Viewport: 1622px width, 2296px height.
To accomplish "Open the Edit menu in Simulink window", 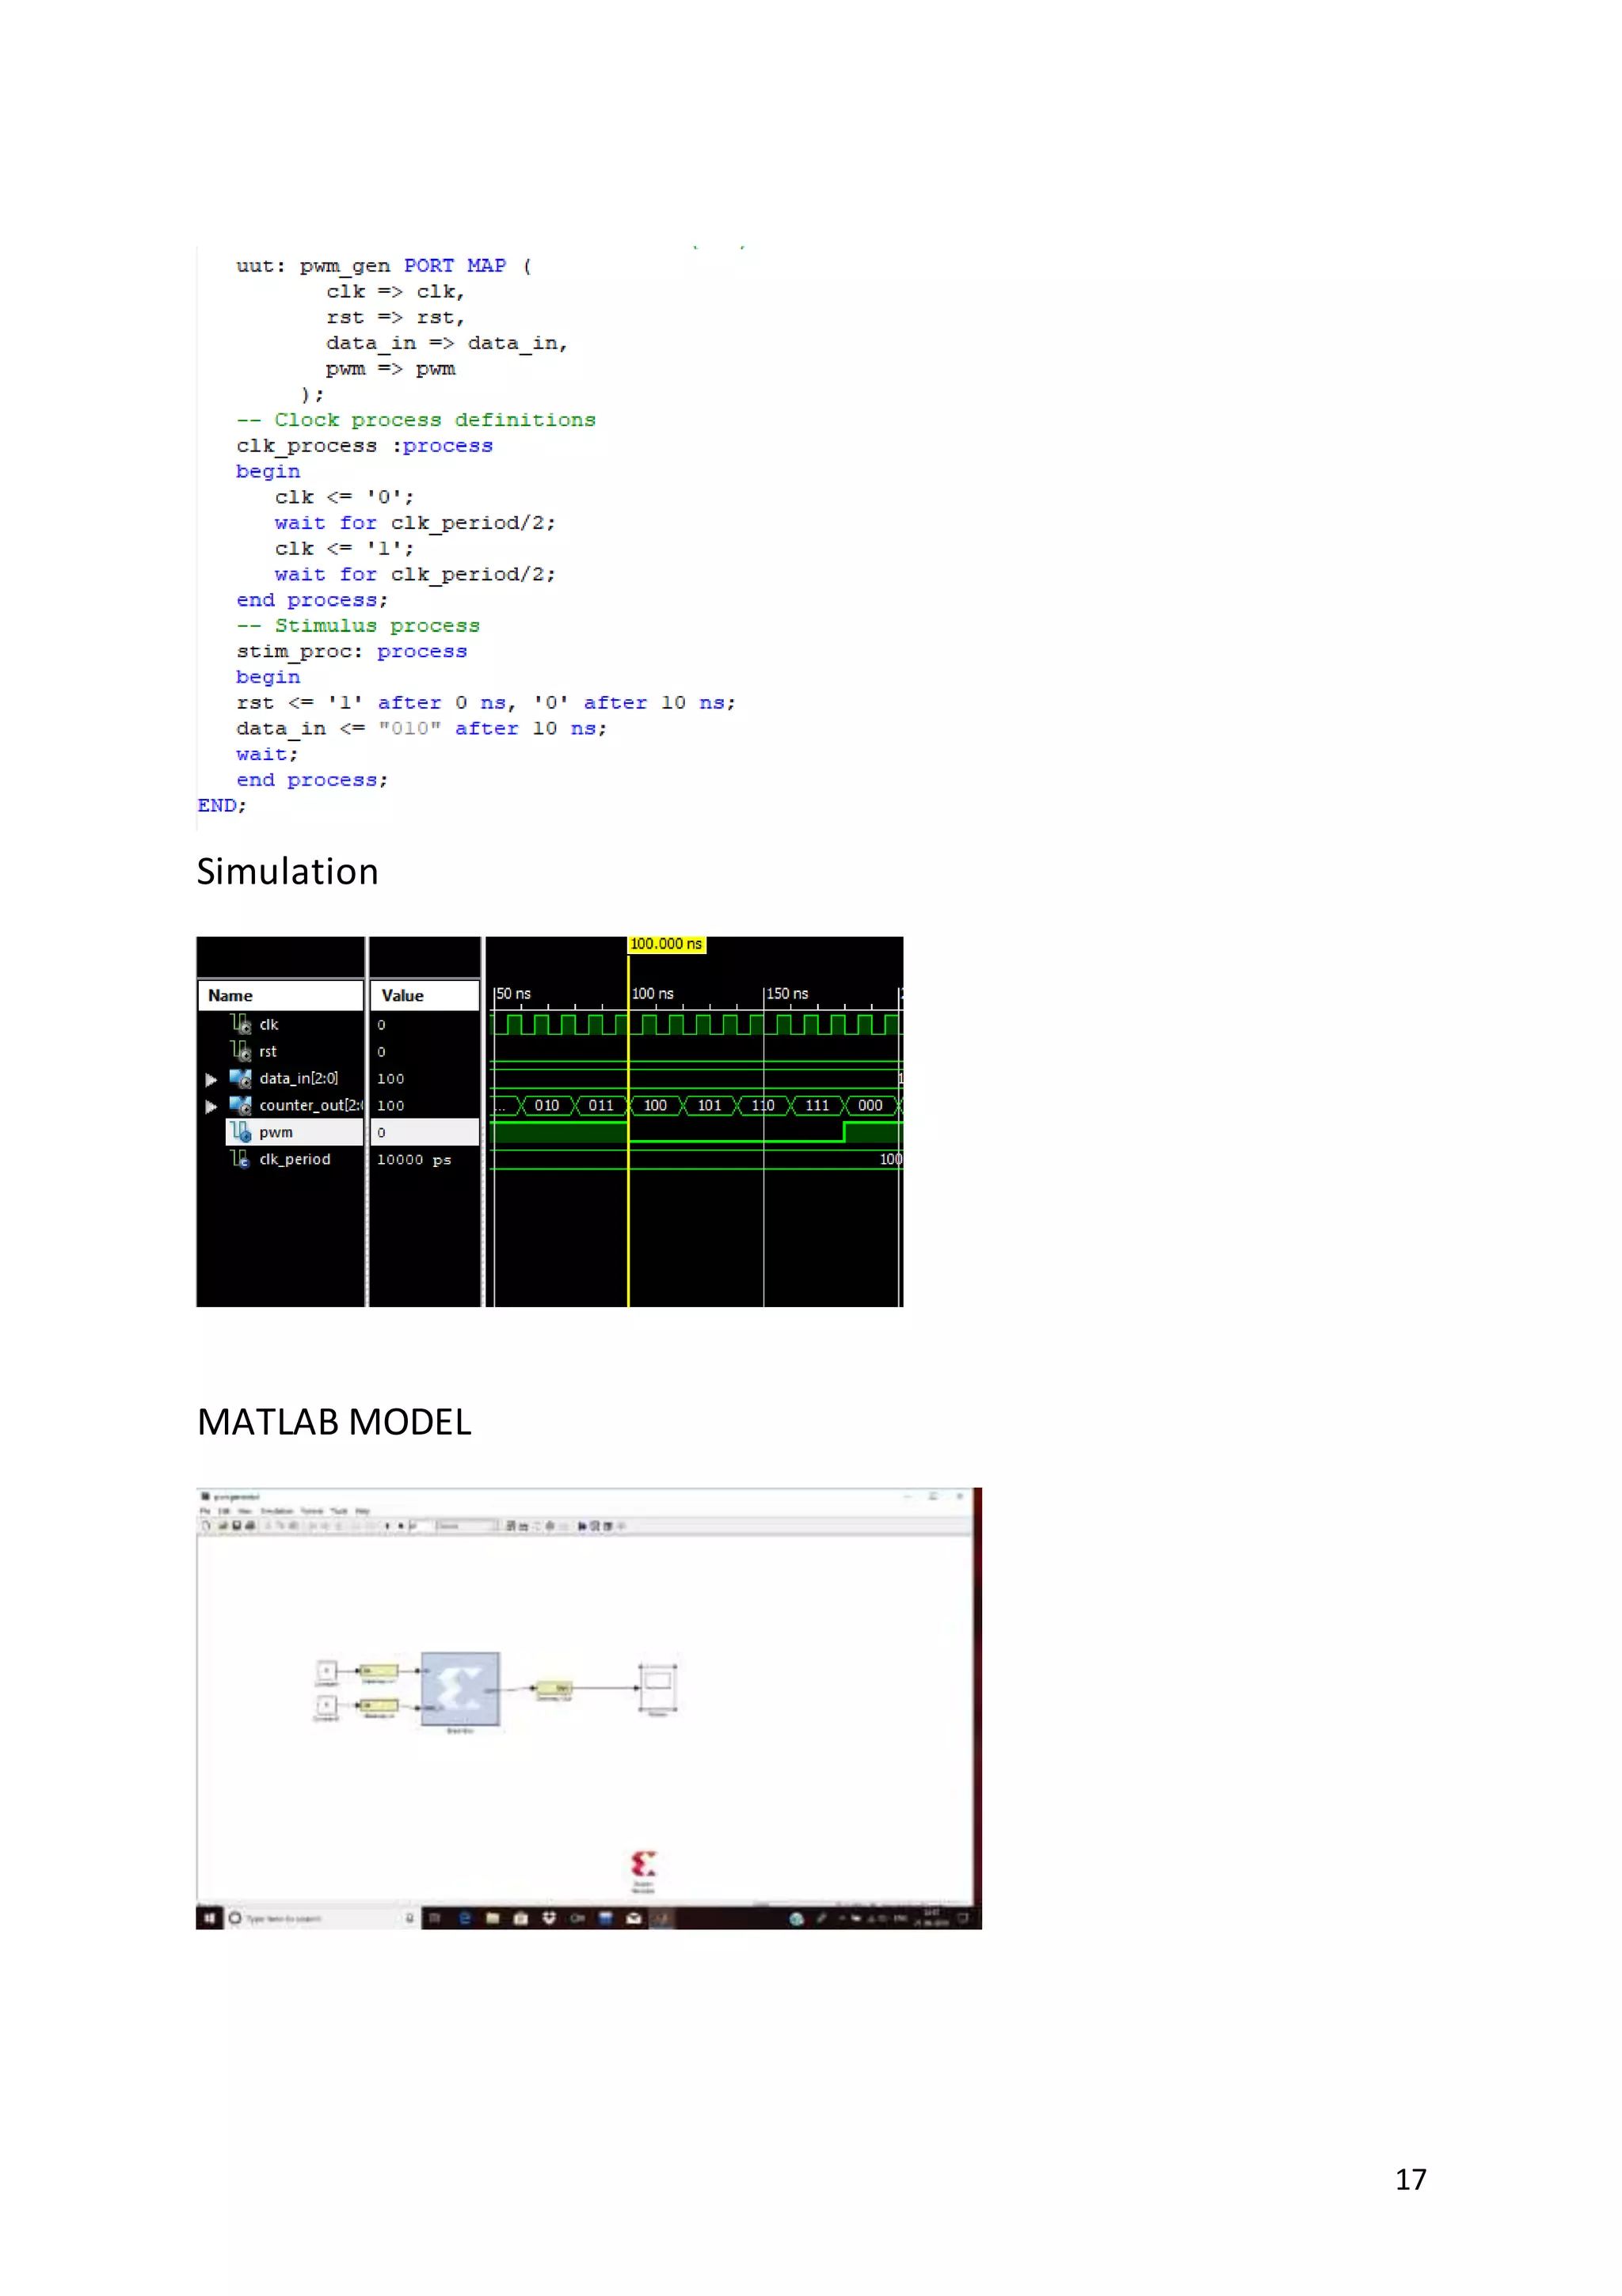I will 224,1511.
